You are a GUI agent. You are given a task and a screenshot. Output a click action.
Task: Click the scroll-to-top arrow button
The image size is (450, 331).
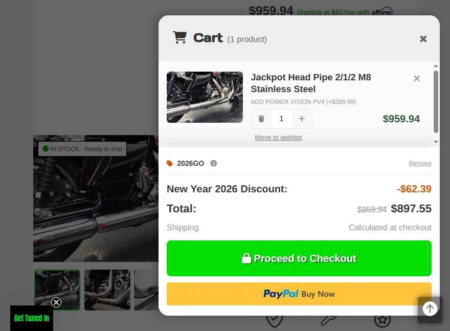tap(430, 309)
